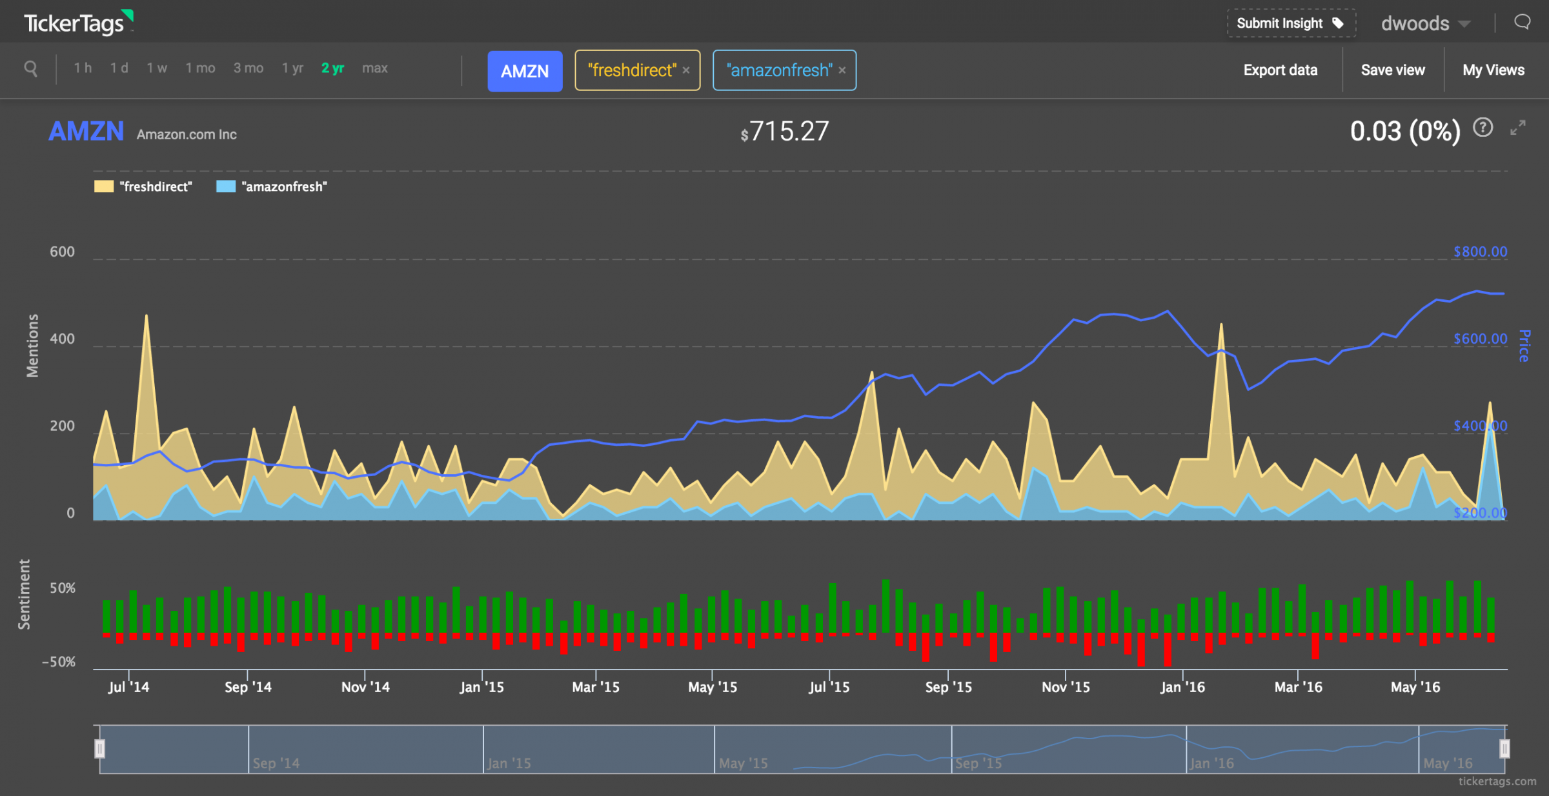Click the Sentiment axis title
The image size is (1549, 796).
point(24,594)
